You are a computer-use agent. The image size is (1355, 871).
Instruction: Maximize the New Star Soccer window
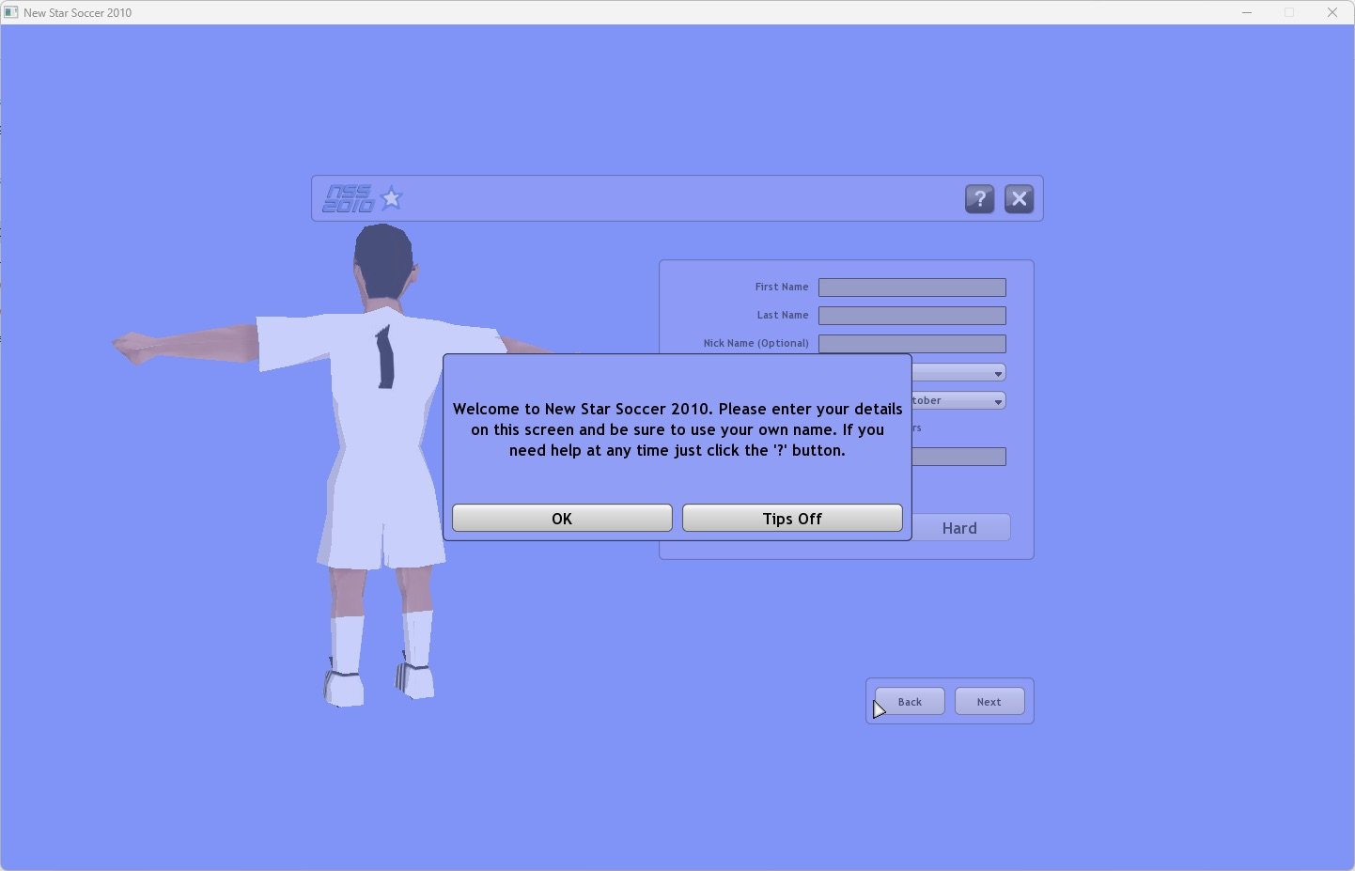pyautogui.click(x=1289, y=12)
